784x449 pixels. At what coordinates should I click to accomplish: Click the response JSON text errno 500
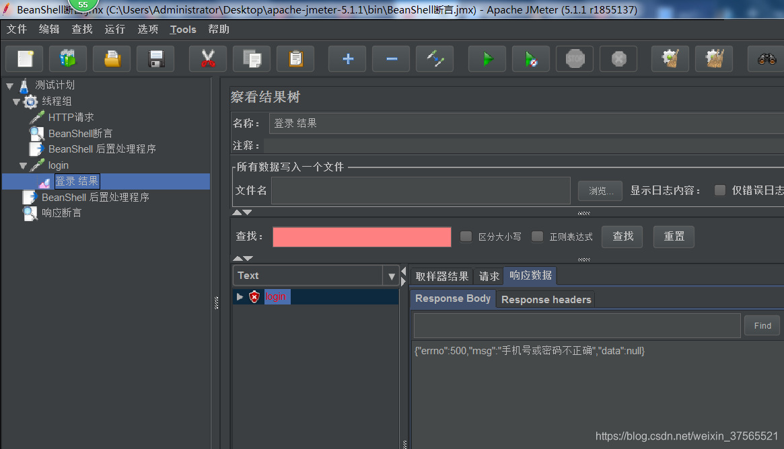click(530, 351)
